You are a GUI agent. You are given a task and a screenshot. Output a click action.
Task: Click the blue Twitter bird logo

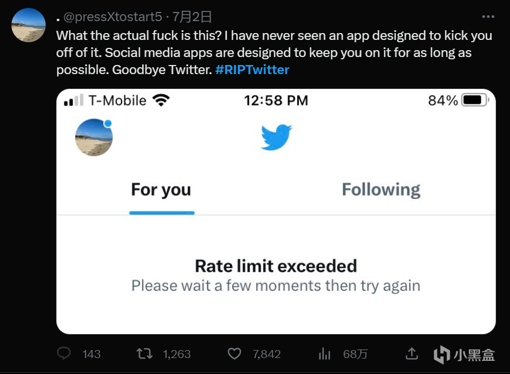(276, 137)
